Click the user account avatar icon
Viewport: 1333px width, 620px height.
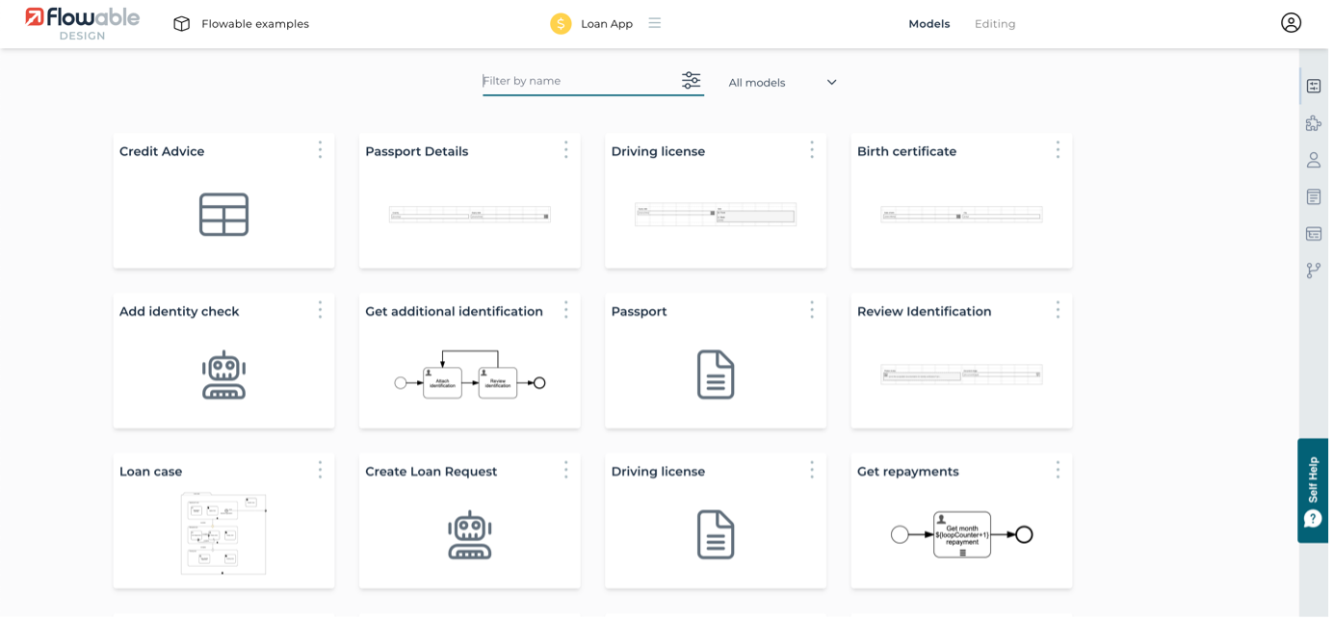1291,23
